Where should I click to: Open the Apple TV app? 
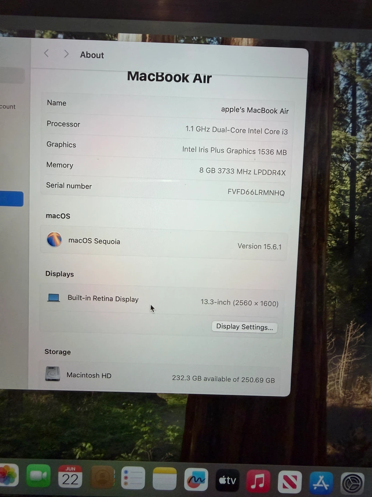(x=227, y=480)
